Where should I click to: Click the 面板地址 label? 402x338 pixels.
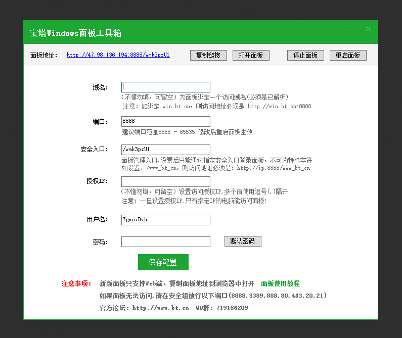pos(44,56)
